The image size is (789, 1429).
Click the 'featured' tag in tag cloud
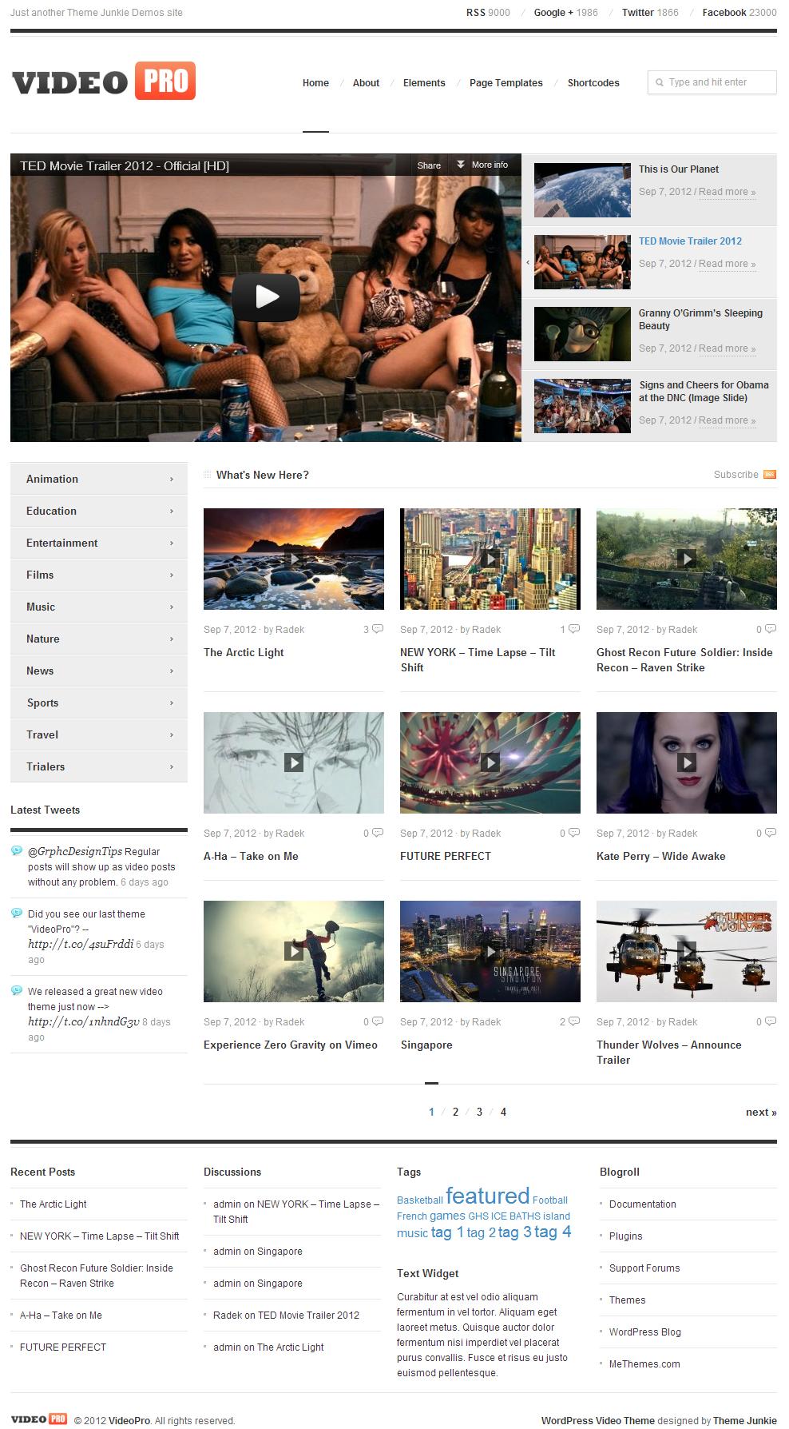tap(487, 1196)
